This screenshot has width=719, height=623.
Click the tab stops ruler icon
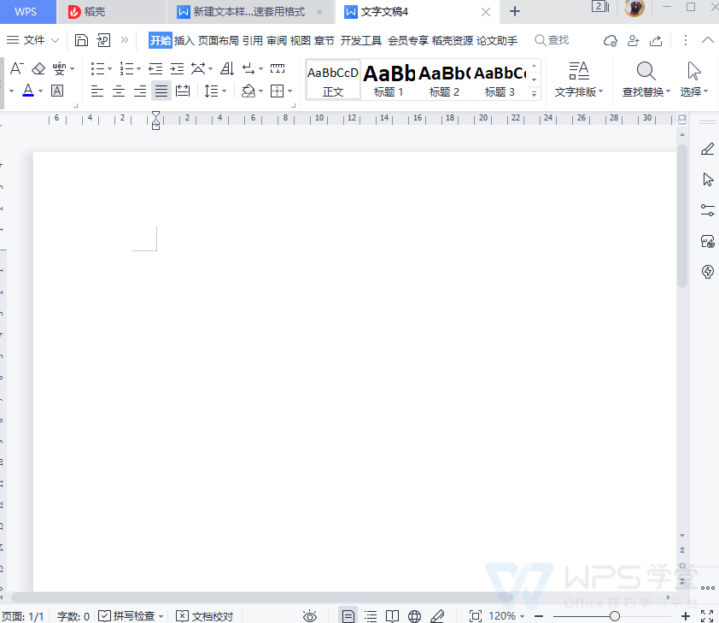[278, 69]
